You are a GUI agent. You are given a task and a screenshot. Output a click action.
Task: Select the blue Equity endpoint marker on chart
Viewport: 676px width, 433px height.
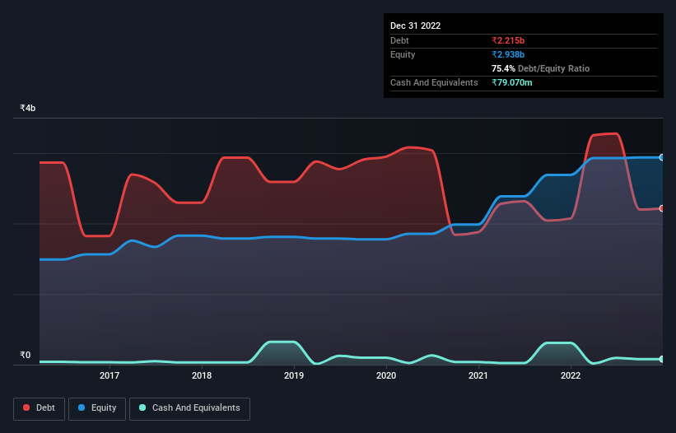pos(662,158)
